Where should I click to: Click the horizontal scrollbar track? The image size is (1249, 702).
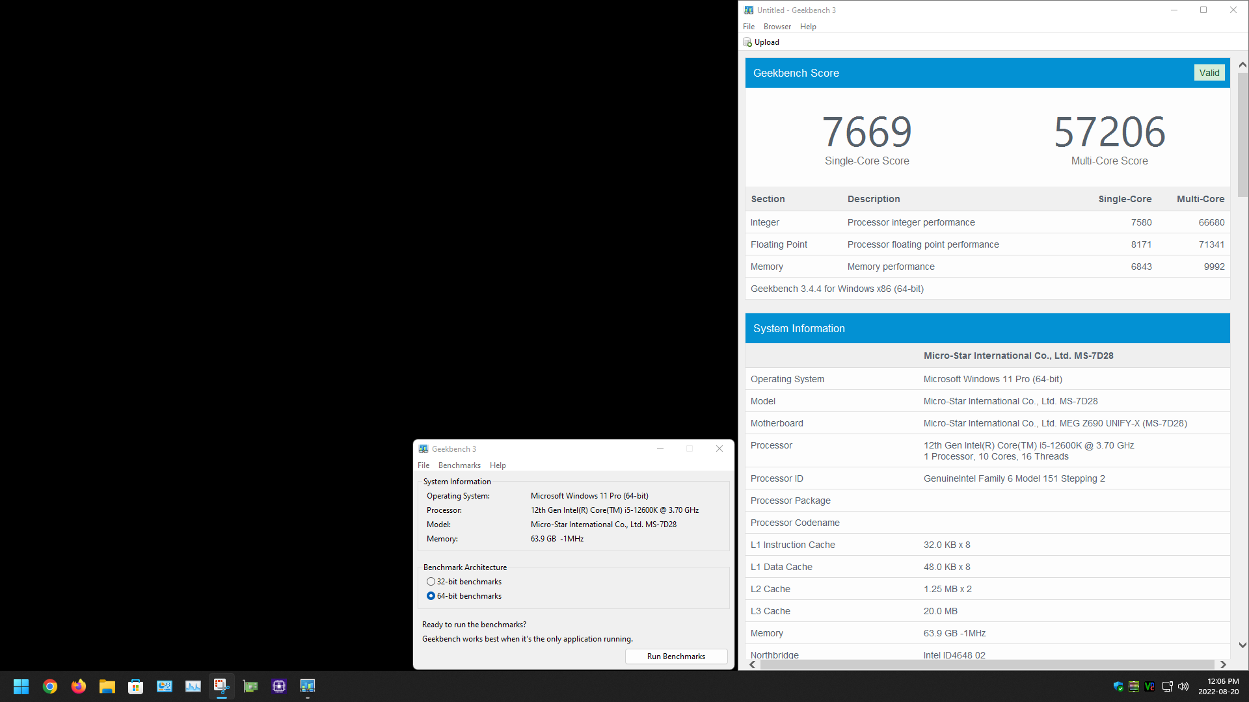click(987, 665)
